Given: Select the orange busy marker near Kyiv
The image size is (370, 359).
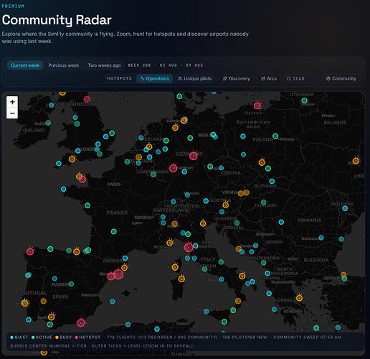Looking at the screenshot, I should [356, 161].
